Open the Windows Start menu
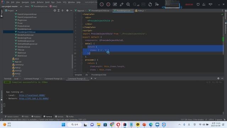Viewport: 227px width, 128px height. pos(63,125)
